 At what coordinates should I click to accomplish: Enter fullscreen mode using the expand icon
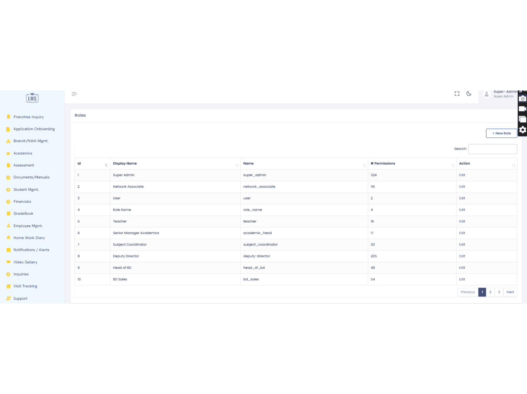point(457,94)
